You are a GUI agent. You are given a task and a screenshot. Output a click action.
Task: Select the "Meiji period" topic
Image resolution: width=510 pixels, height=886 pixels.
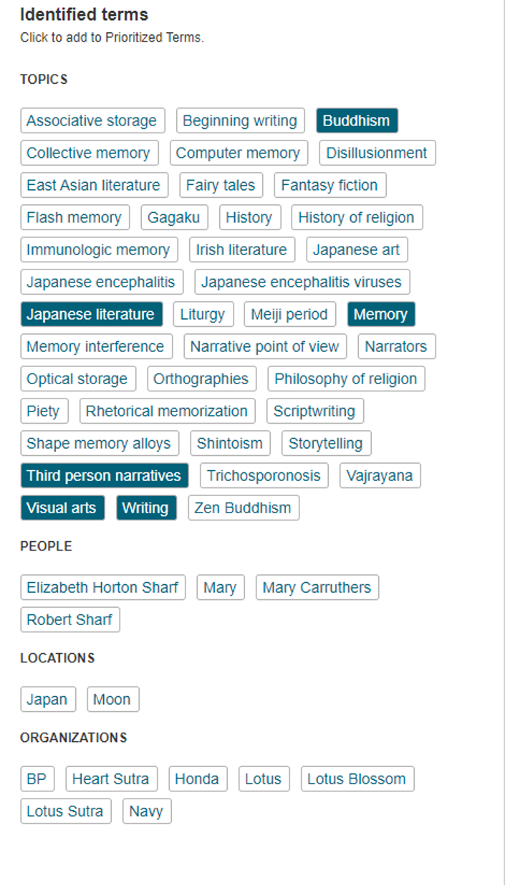(x=290, y=314)
